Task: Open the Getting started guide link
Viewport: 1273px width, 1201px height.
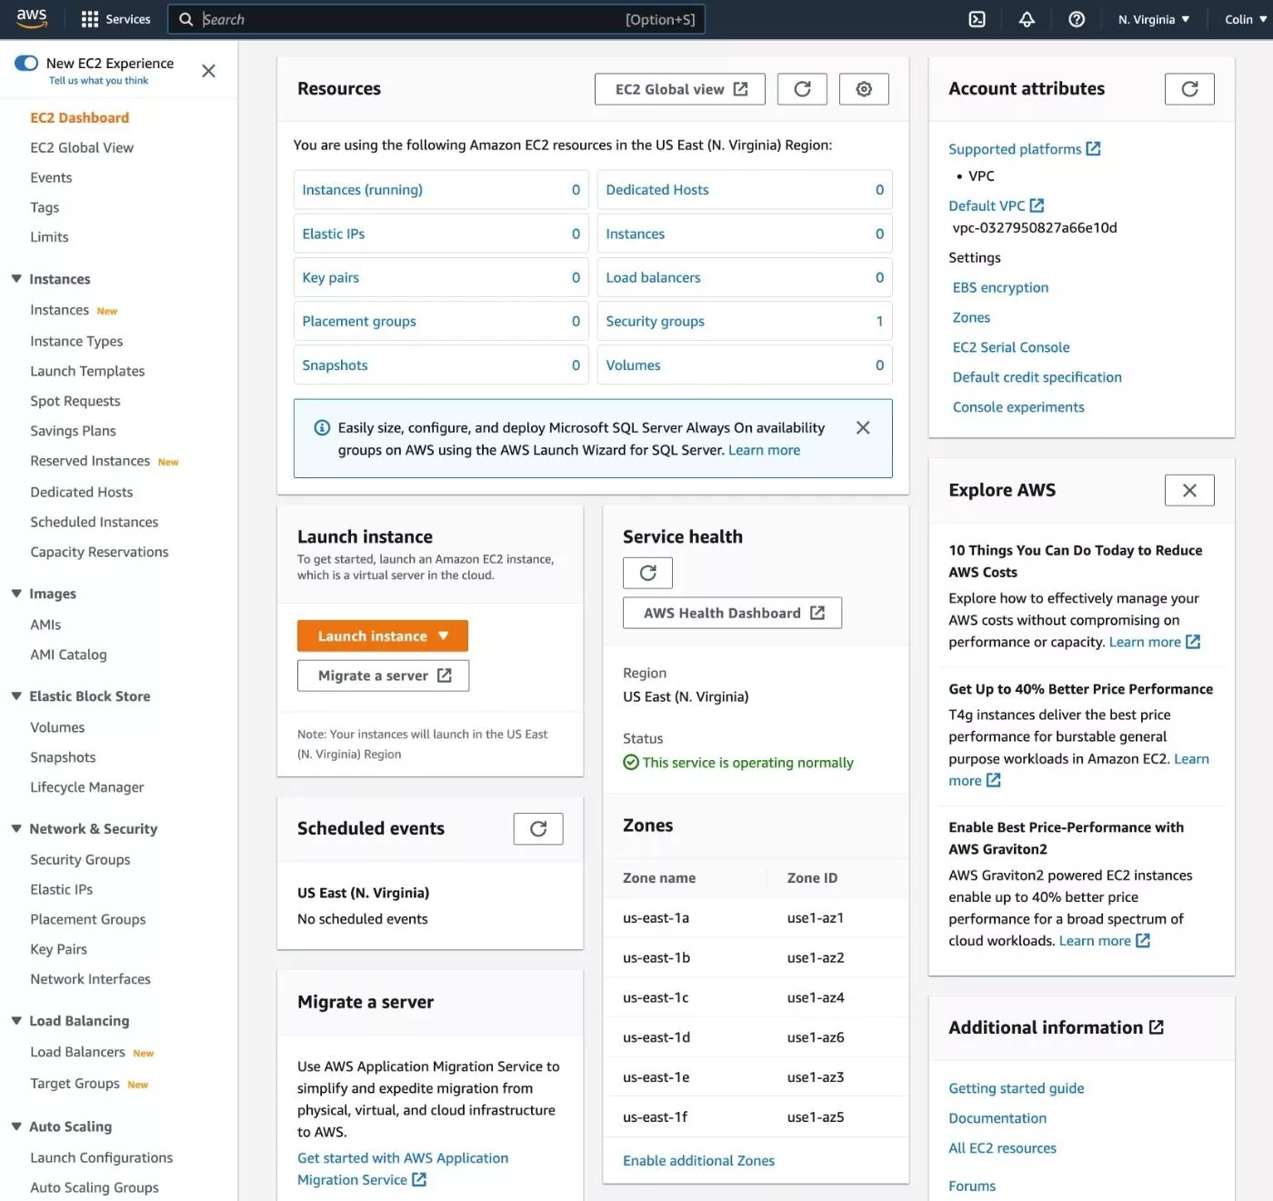Action: 1016,1088
